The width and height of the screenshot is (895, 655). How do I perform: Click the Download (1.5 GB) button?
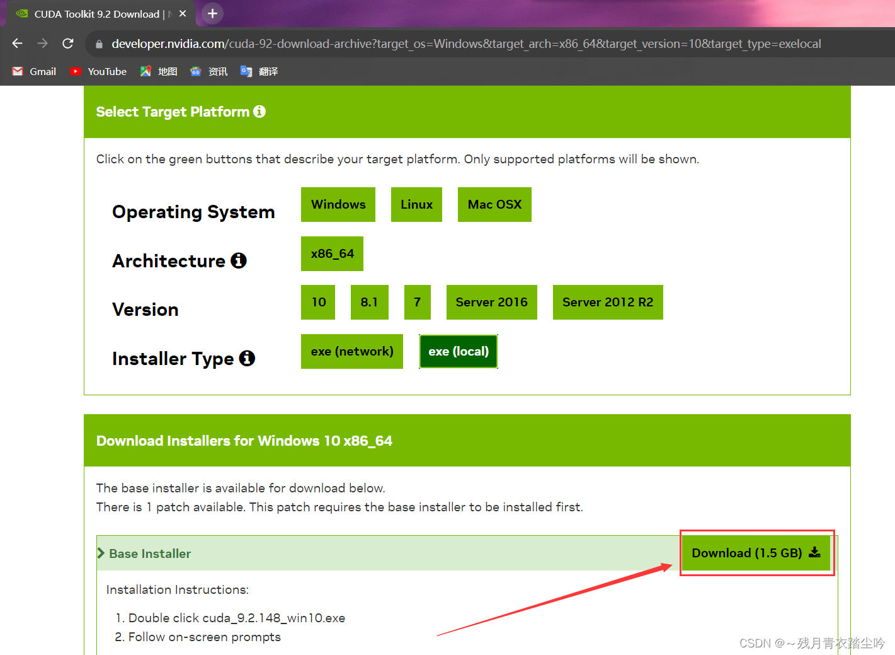coord(756,553)
